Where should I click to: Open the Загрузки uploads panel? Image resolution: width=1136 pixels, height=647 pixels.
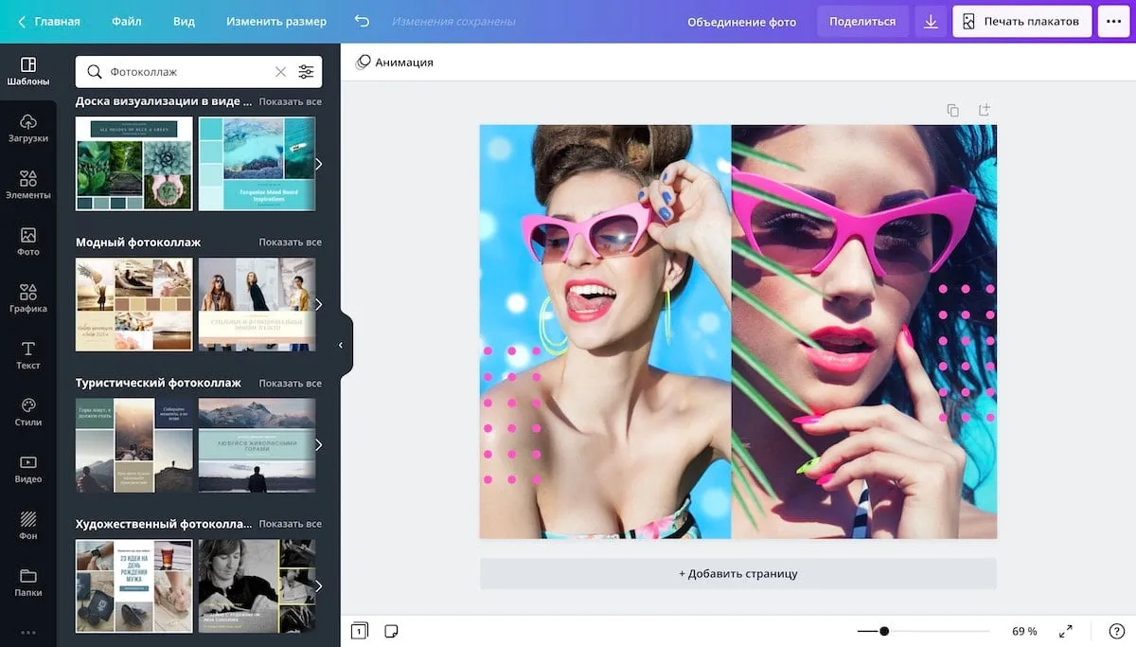(x=28, y=127)
